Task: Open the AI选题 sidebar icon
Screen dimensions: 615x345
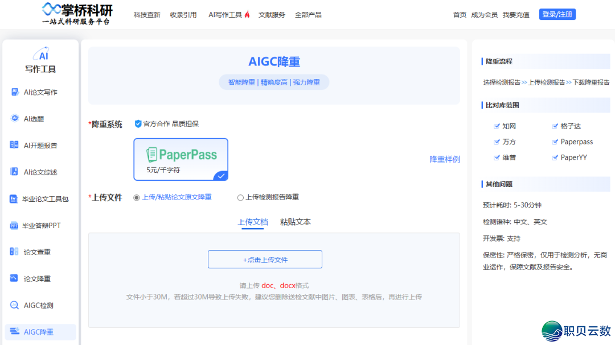Action: (x=15, y=118)
